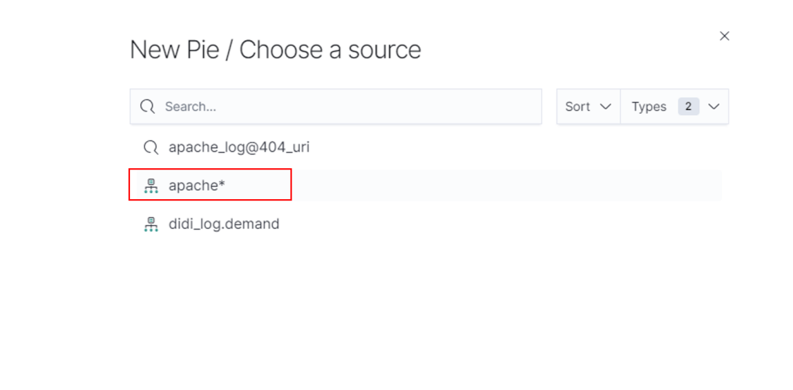Click the empty area of the apache* row
This screenshot has height=390, width=793.
click(x=504, y=185)
